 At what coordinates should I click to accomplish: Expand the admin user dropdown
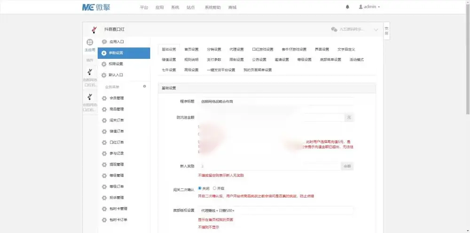(x=369, y=7)
